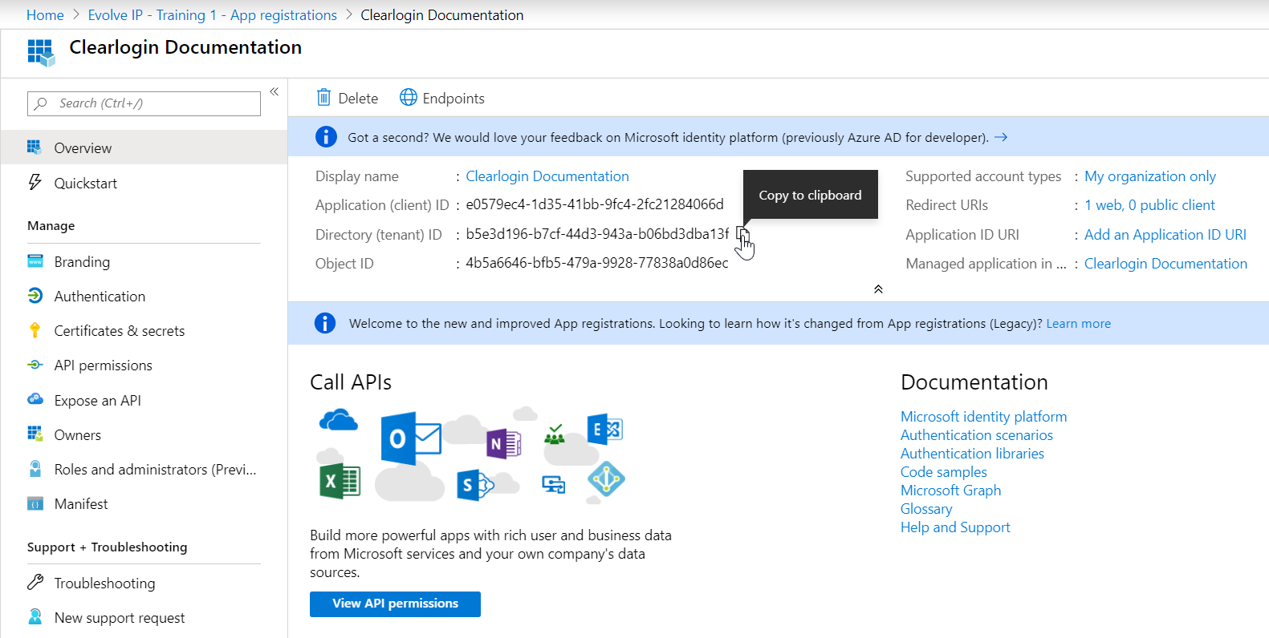
Task: Collapse the essentials section with double chevron
Action: point(878,289)
